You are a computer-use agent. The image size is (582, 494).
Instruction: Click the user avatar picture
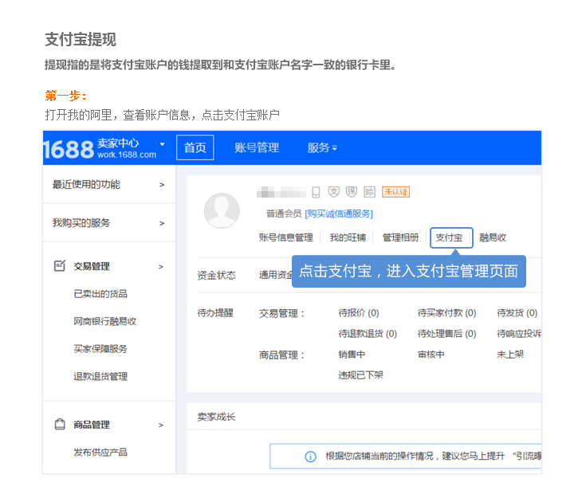(222, 210)
